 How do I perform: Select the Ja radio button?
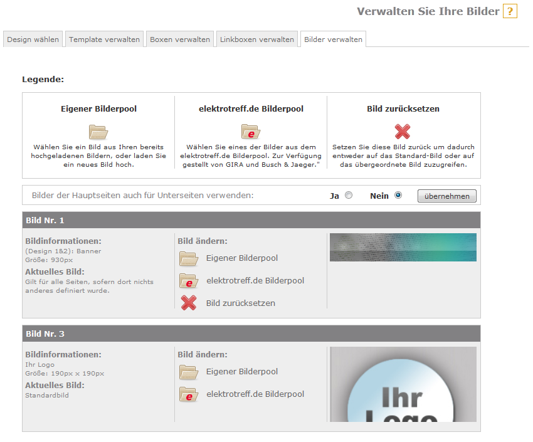[349, 196]
